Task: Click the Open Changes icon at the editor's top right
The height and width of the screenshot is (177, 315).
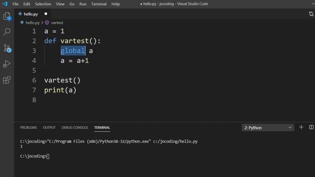Action: coord(311,14)
